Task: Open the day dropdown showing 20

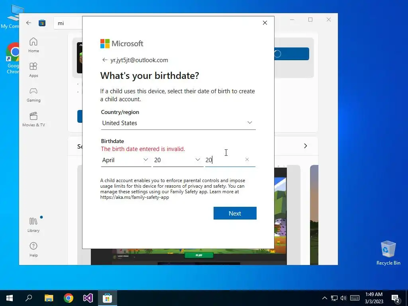Action: pos(178,160)
